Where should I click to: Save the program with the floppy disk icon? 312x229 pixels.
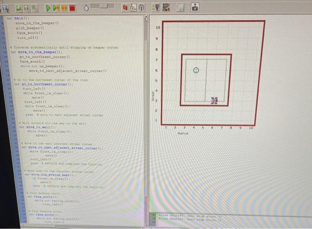click(x=27, y=8)
